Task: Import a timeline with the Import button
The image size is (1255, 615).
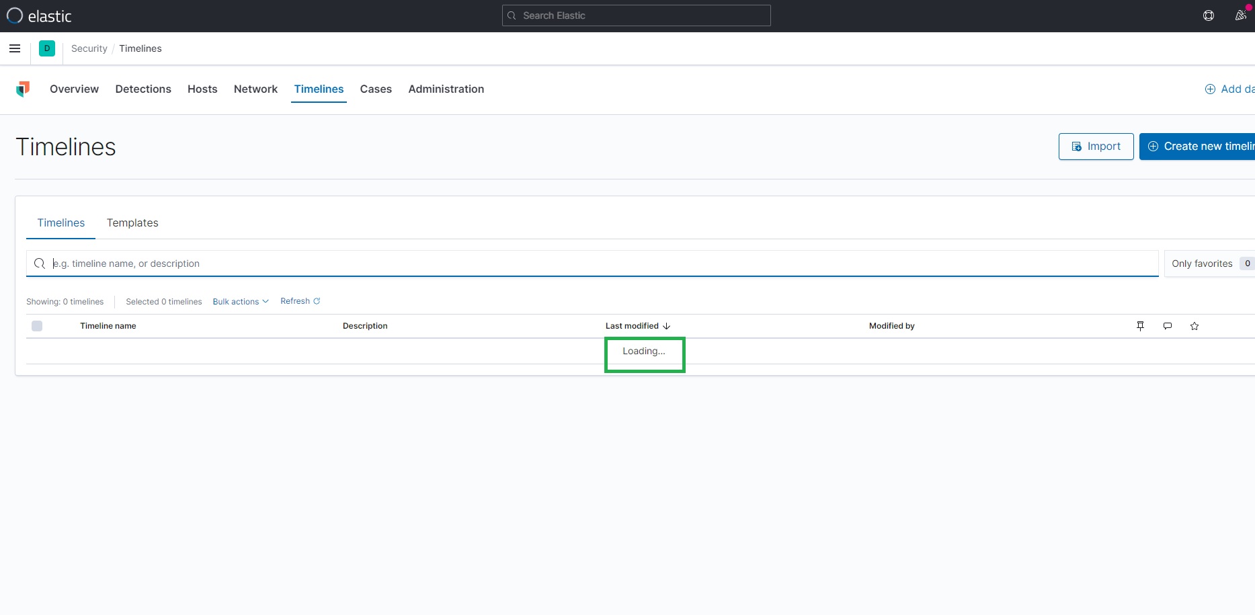Action: click(x=1096, y=146)
